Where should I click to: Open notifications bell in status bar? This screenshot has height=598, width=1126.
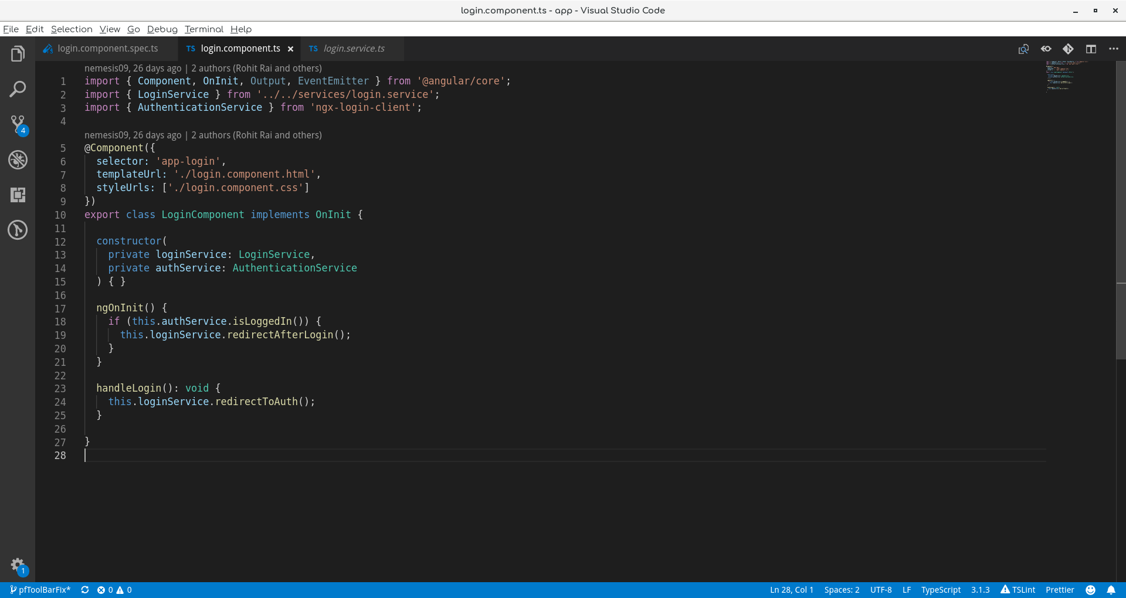(1111, 590)
